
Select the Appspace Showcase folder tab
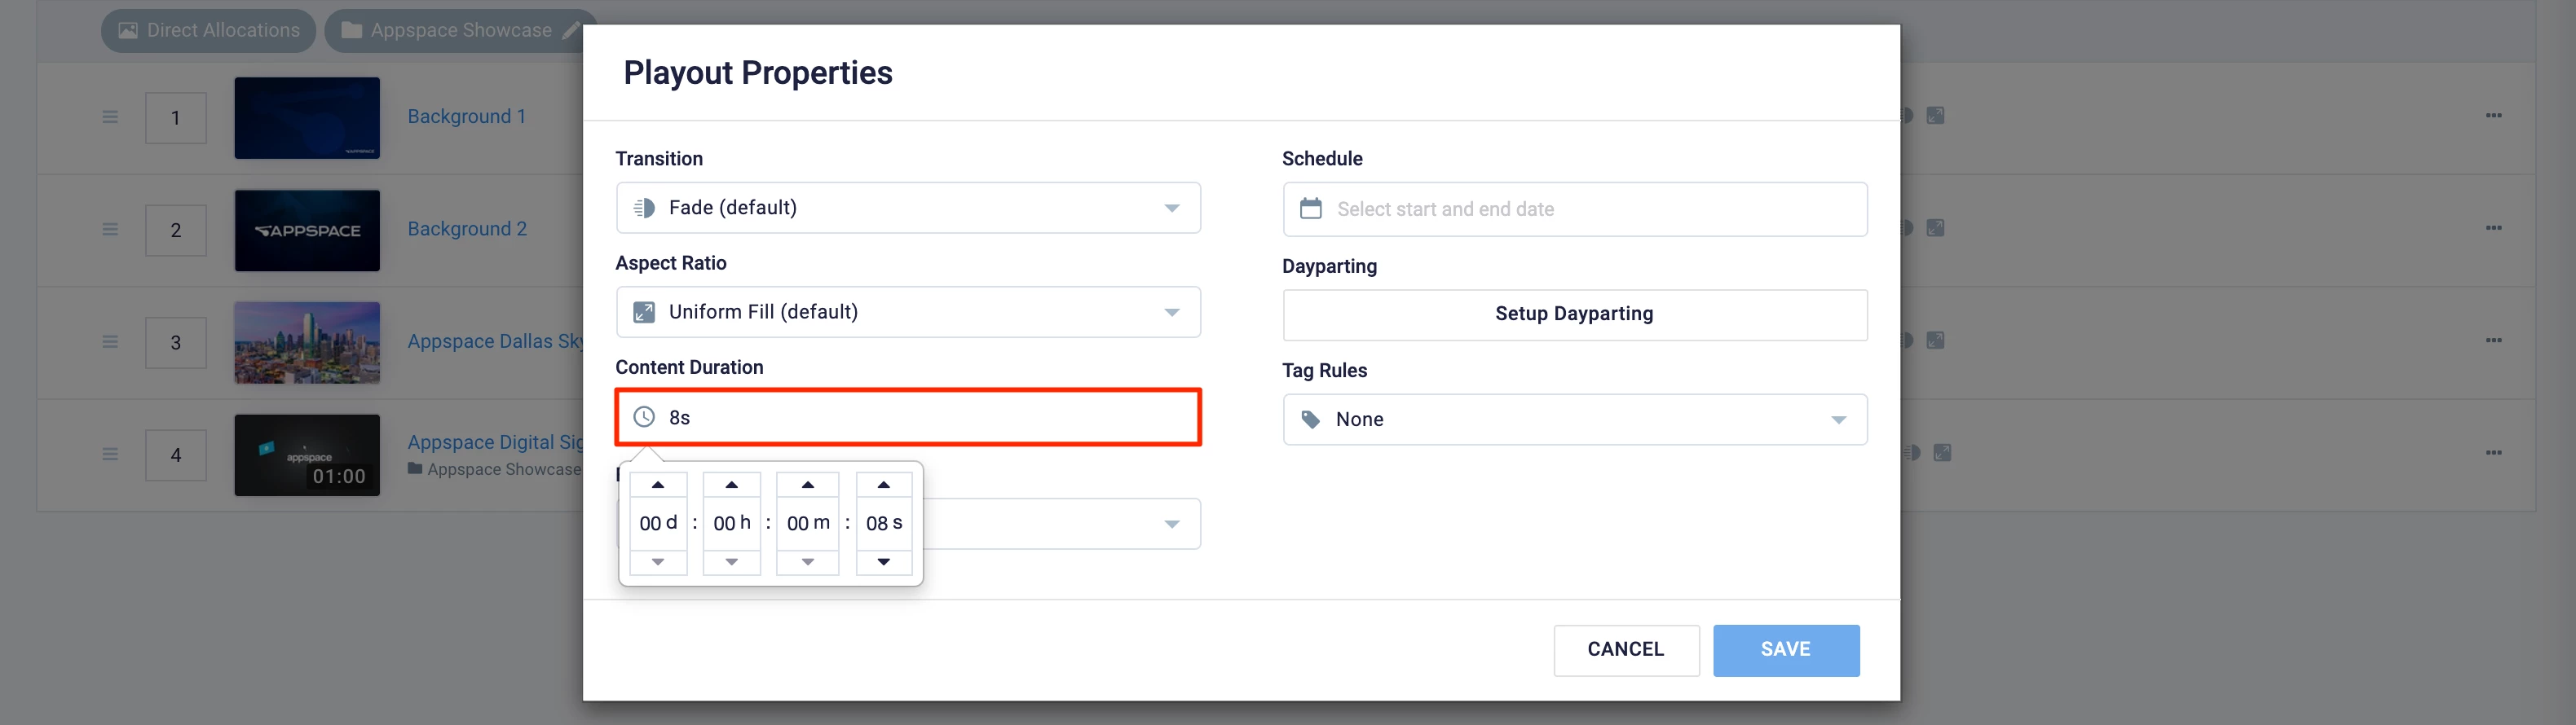tap(460, 31)
